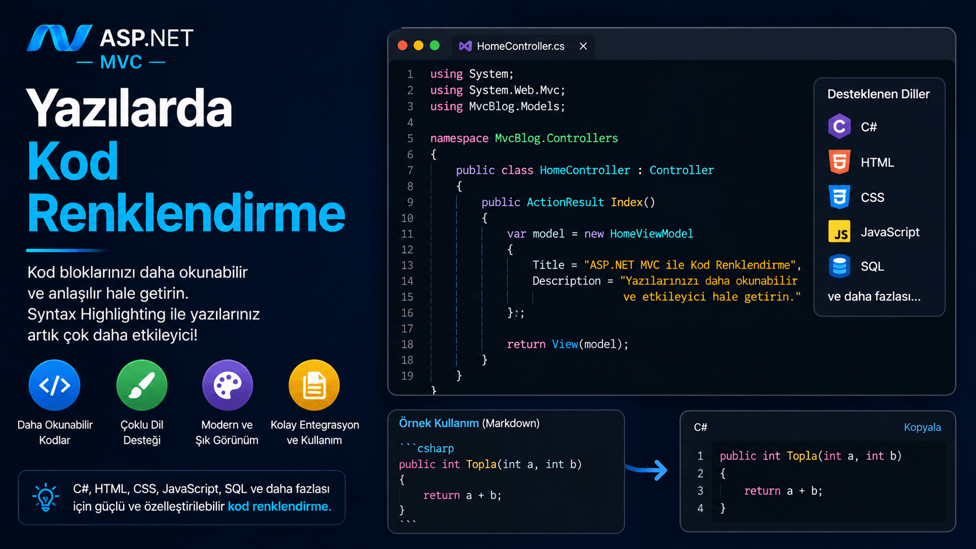Click the HTML label in language list

(877, 162)
